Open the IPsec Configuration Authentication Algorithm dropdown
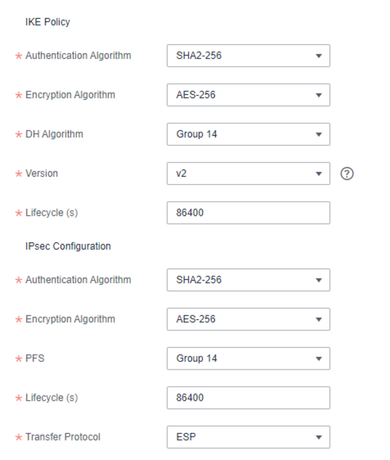The image size is (390, 460). (x=248, y=279)
